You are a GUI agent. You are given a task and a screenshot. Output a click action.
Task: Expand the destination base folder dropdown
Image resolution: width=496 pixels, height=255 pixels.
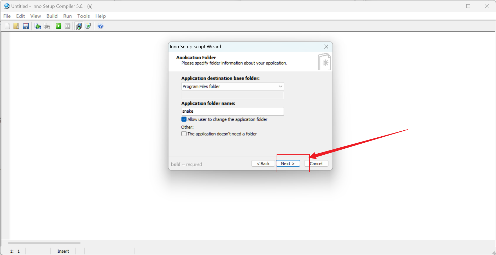click(x=280, y=86)
